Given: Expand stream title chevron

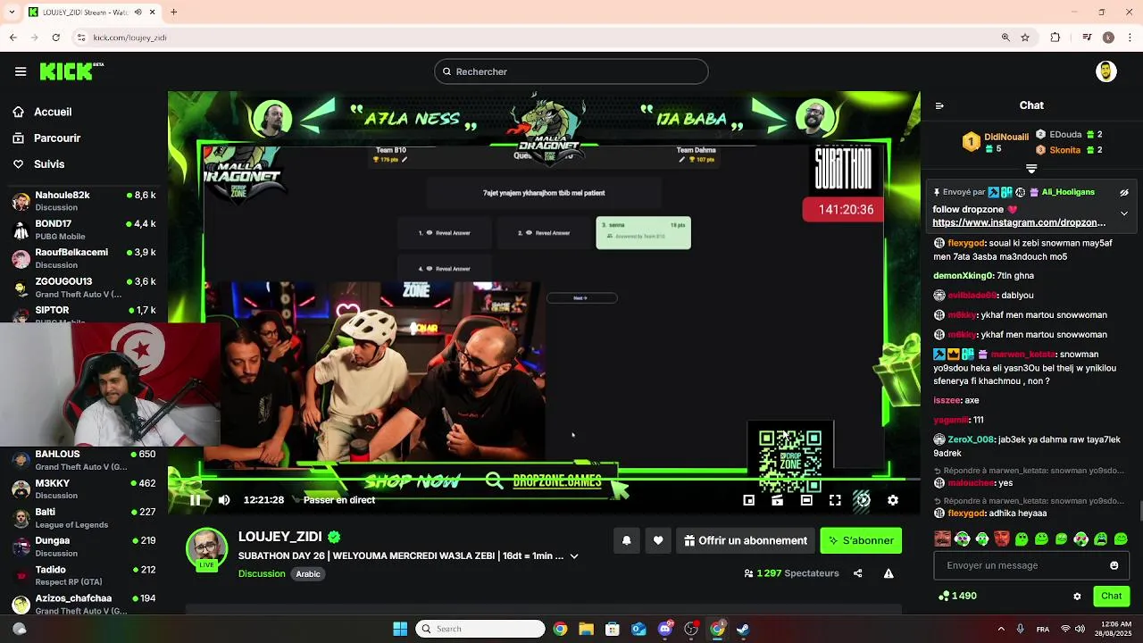Looking at the screenshot, I should click(574, 555).
